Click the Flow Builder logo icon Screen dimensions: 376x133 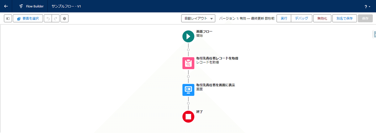click(x=21, y=6)
